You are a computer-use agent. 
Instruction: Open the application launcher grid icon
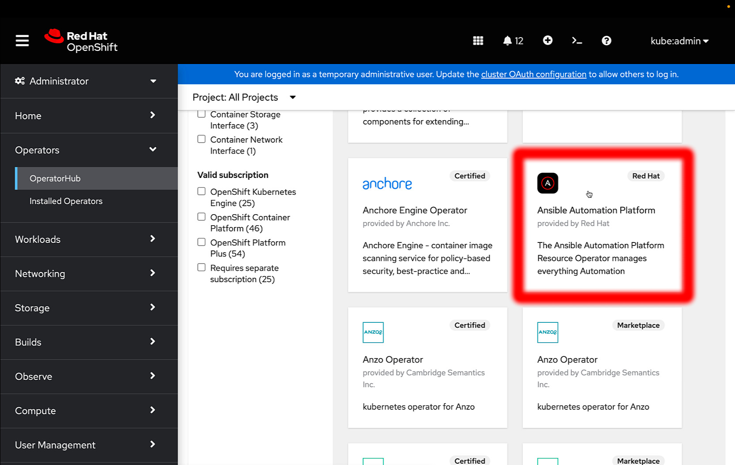coord(478,41)
